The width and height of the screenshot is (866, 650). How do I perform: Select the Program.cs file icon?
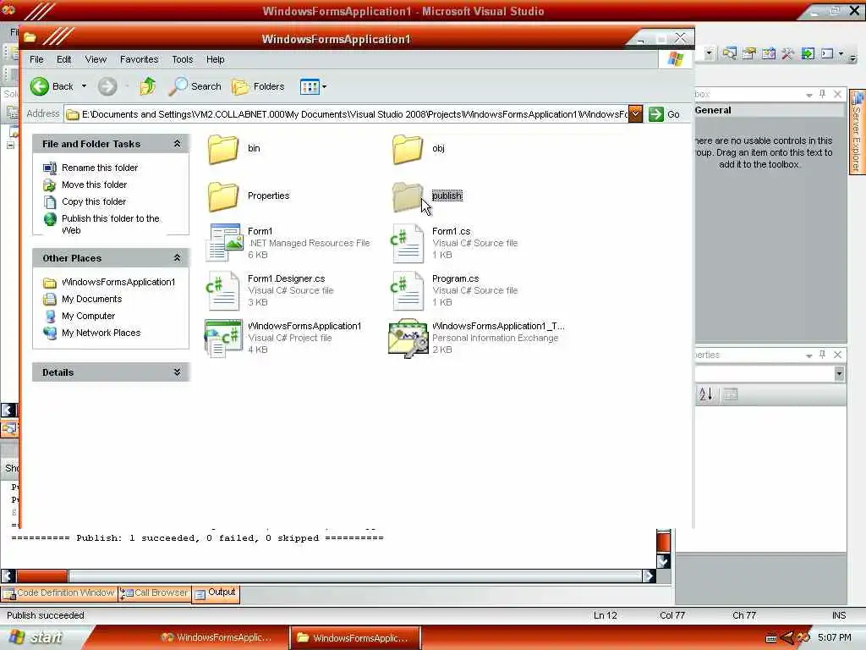pyautogui.click(x=407, y=289)
